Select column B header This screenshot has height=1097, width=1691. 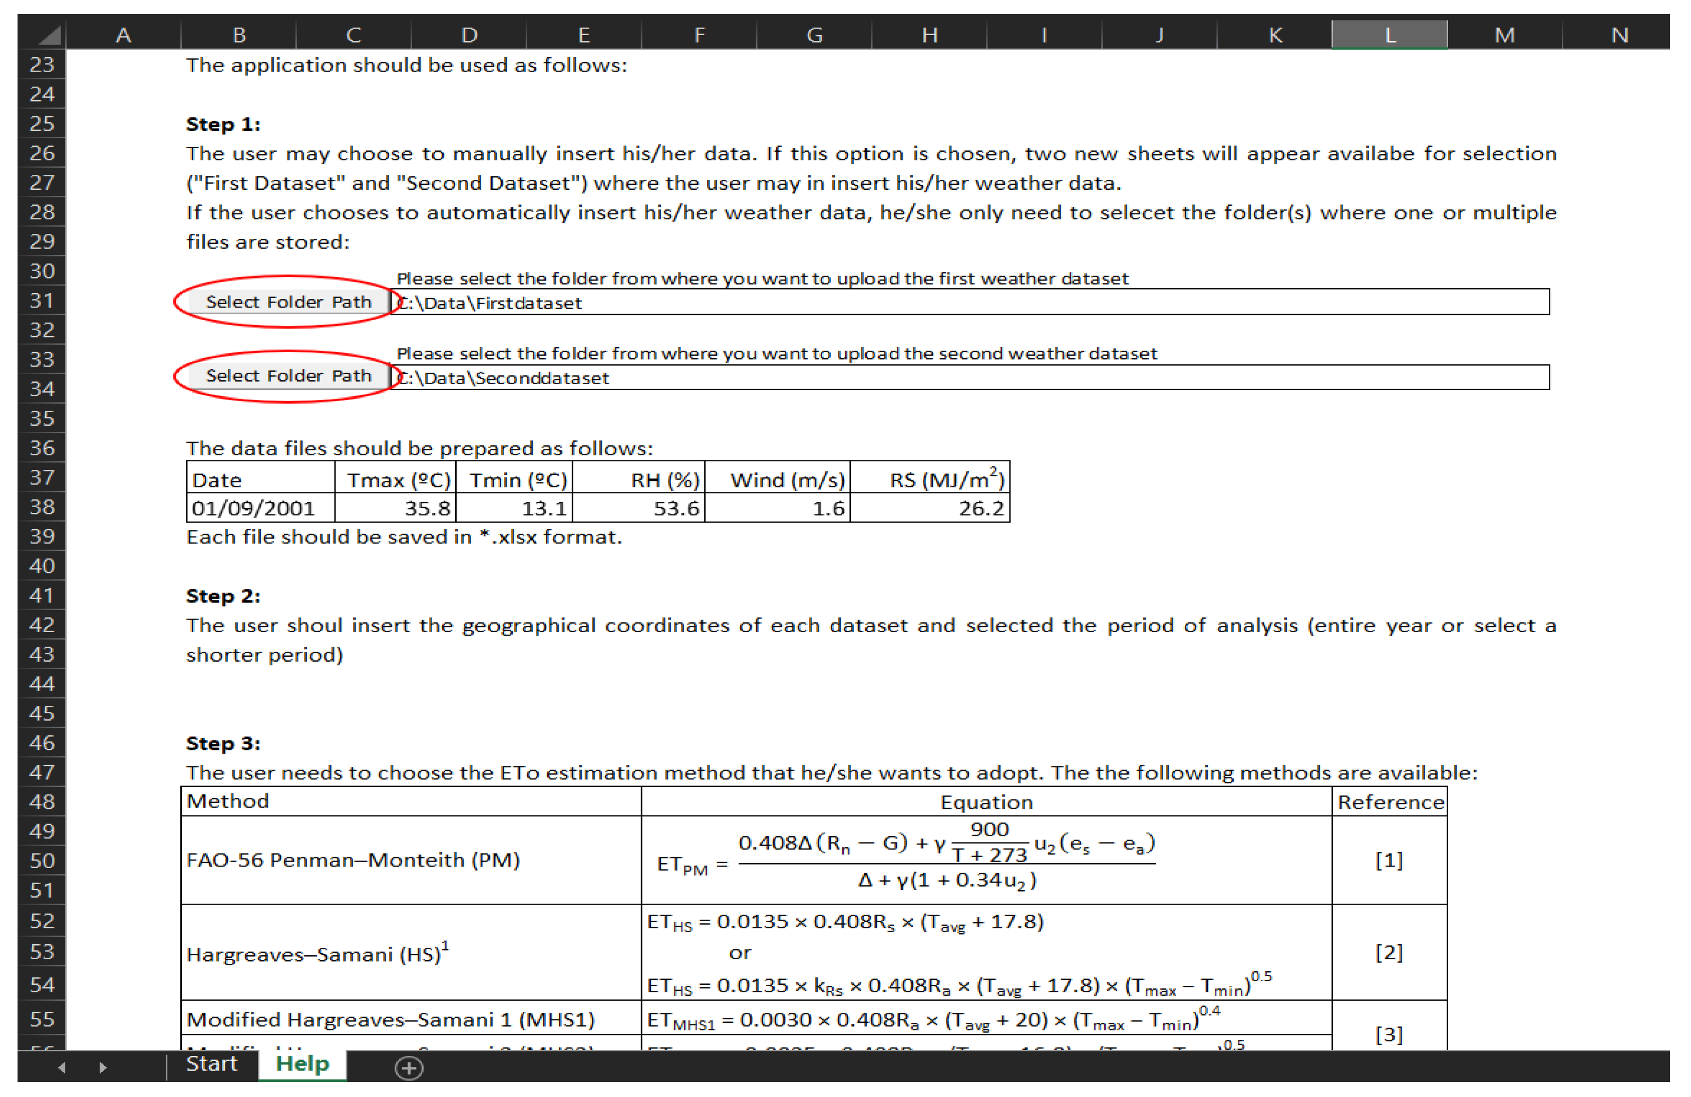(x=239, y=34)
